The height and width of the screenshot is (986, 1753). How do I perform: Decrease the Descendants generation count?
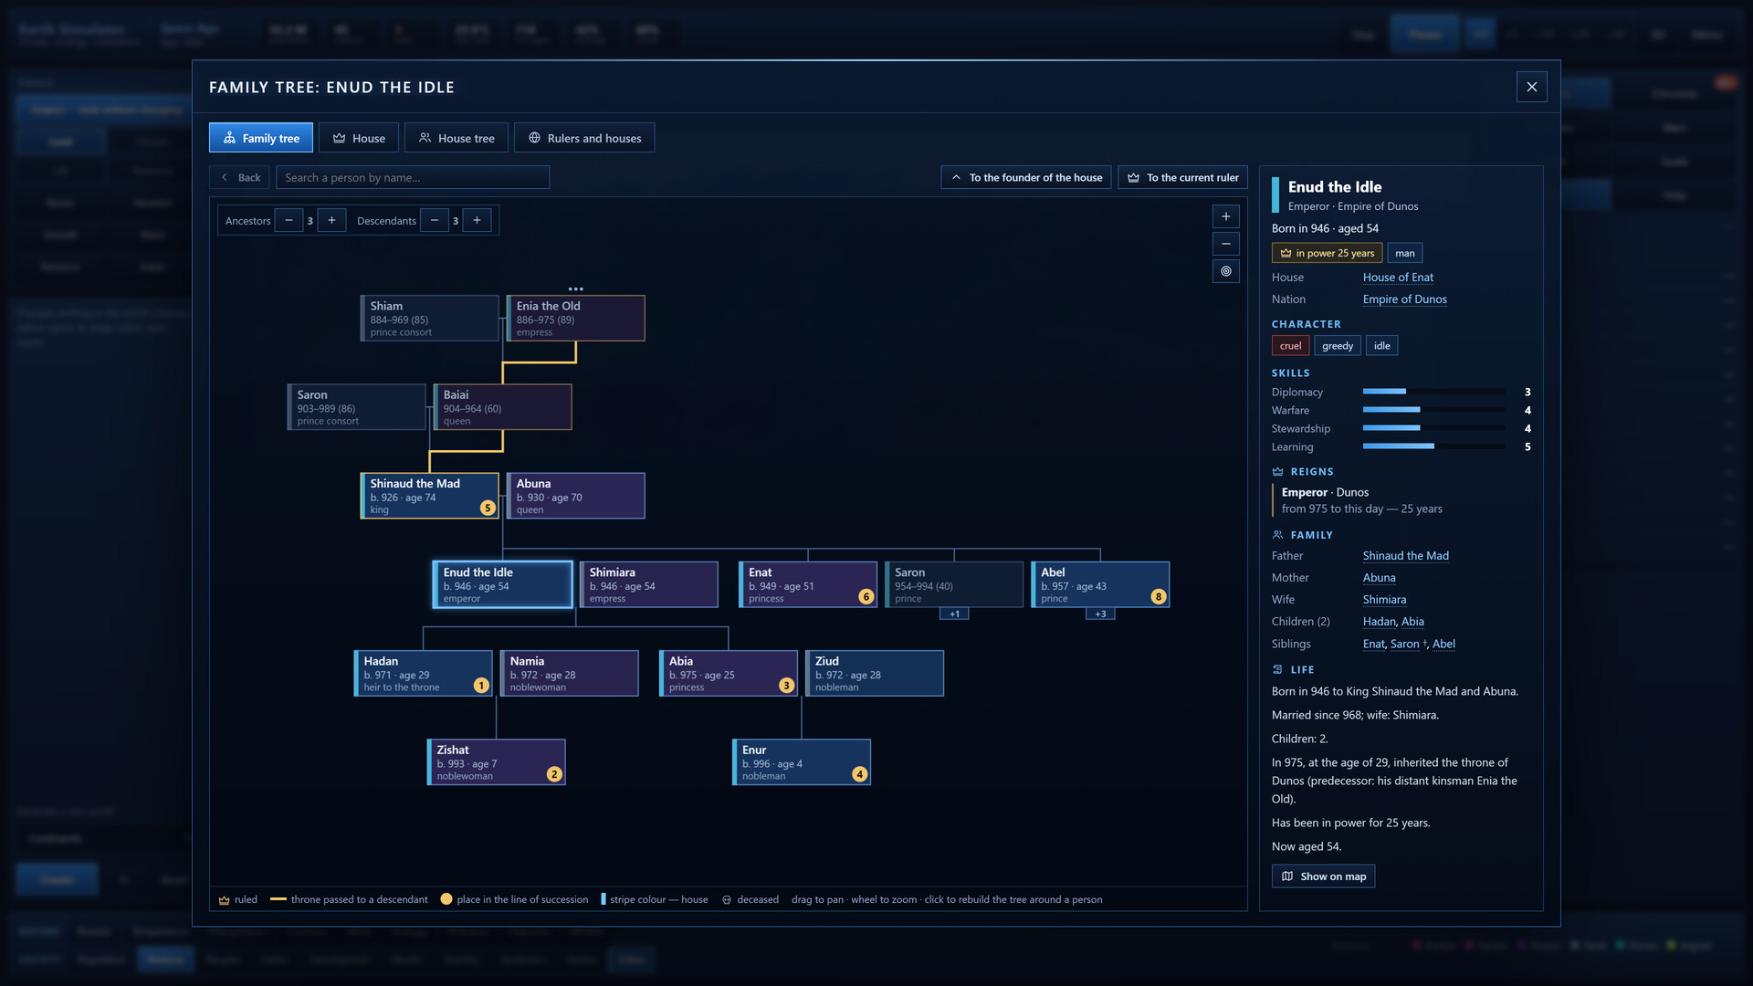435,220
